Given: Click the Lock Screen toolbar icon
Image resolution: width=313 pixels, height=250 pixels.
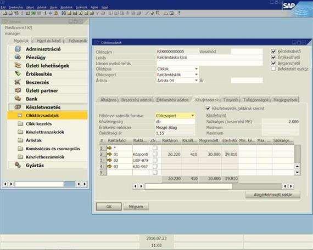Looking at the screenshot, I should point(56,13).
